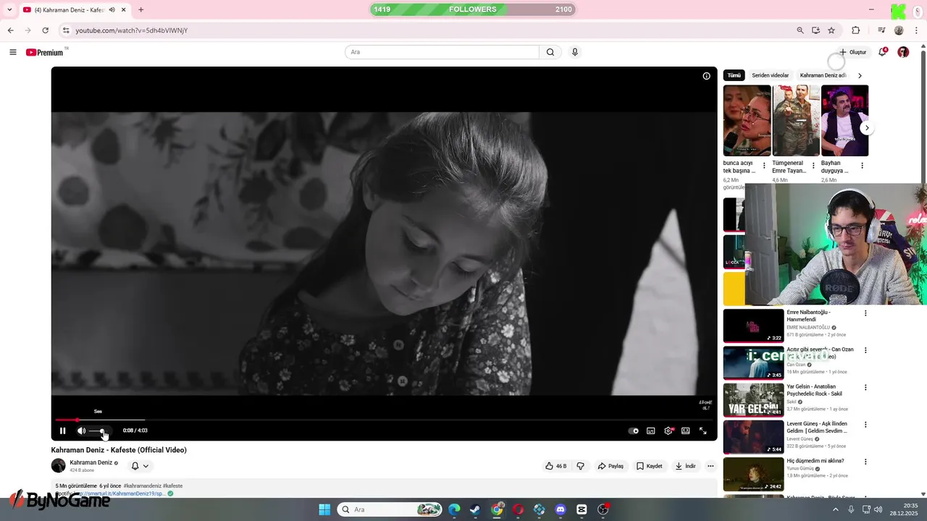The height and width of the screenshot is (521, 927).
Task: Open more actions menu beside İndir
Action: (x=710, y=466)
